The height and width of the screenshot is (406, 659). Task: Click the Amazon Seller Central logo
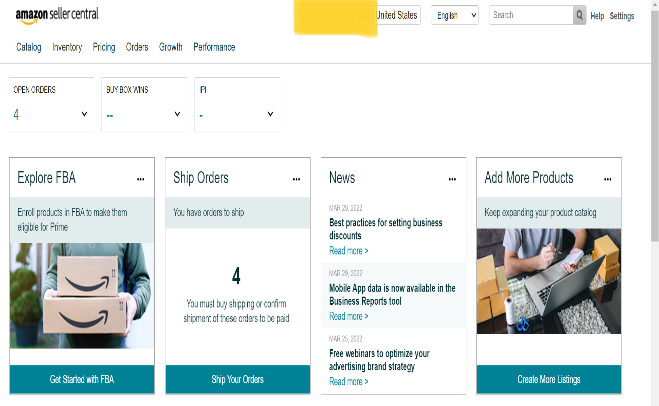click(x=57, y=15)
